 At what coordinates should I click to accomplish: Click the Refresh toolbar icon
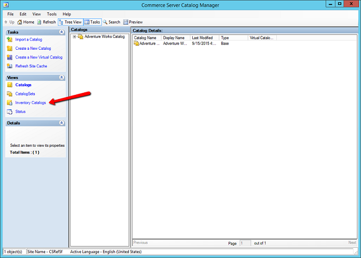pyautogui.click(x=39, y=22)
